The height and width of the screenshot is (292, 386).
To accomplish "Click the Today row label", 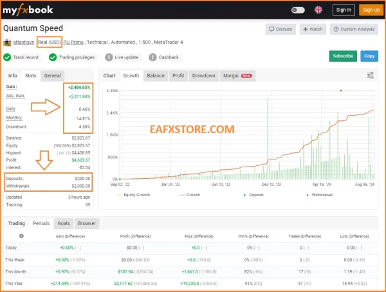I will point(11,248).
